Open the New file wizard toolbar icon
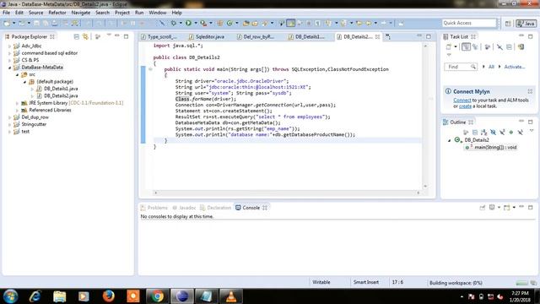This screenshot has height=304, width=540. click(7, 23)
